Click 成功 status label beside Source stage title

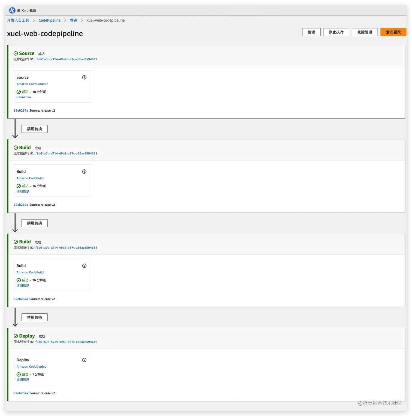tap(41, 54)
